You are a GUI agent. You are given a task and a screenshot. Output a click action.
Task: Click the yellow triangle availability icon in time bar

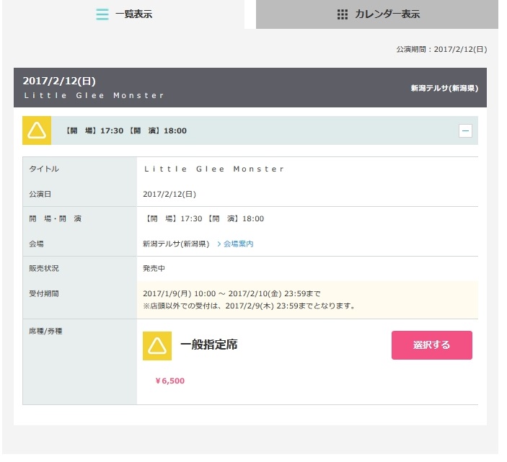click(37, 130)
